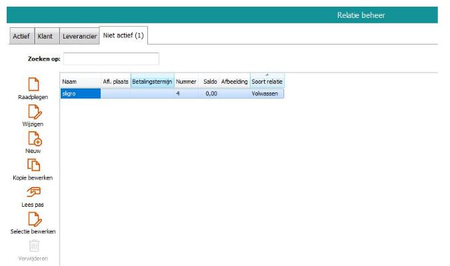Sort by Afl. plaats column header
This screenshot has height=266, width=450.
click(115, 81)
